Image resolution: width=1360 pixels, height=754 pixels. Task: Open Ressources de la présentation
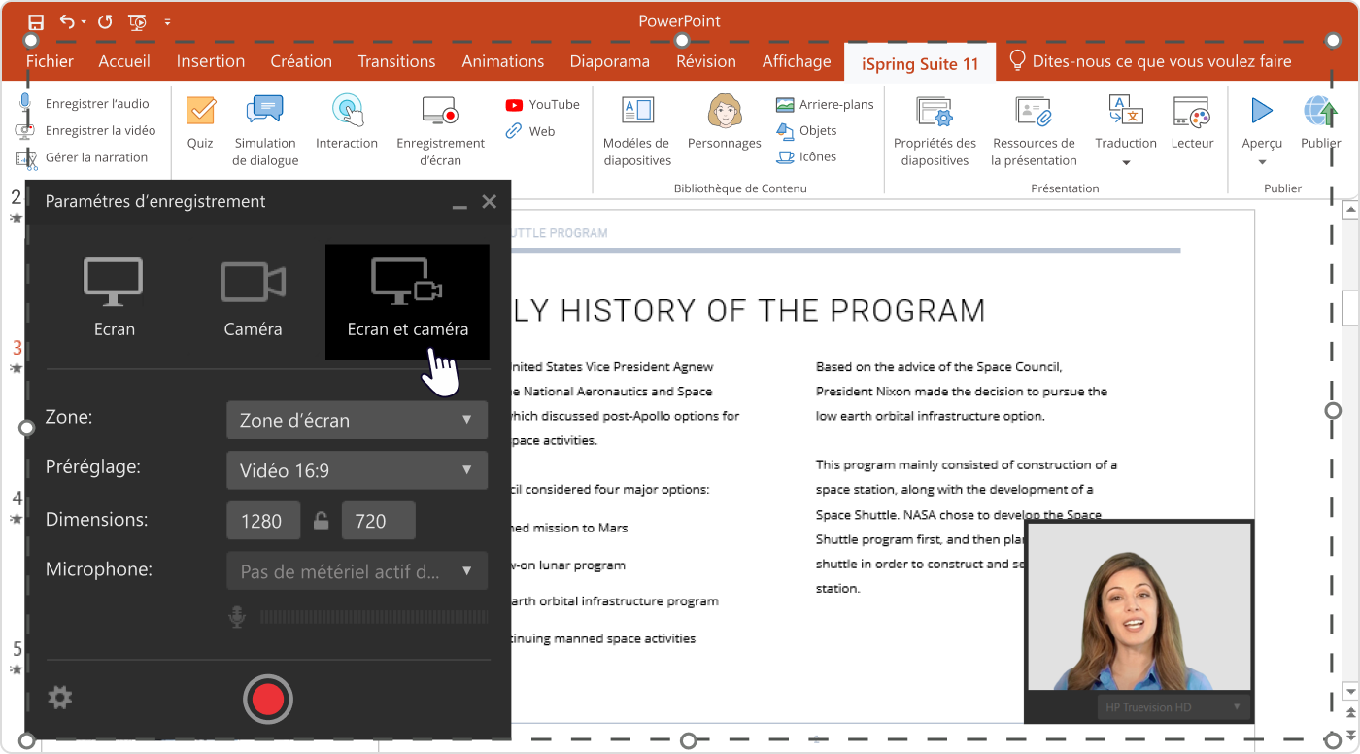[x=1034, y=113]
